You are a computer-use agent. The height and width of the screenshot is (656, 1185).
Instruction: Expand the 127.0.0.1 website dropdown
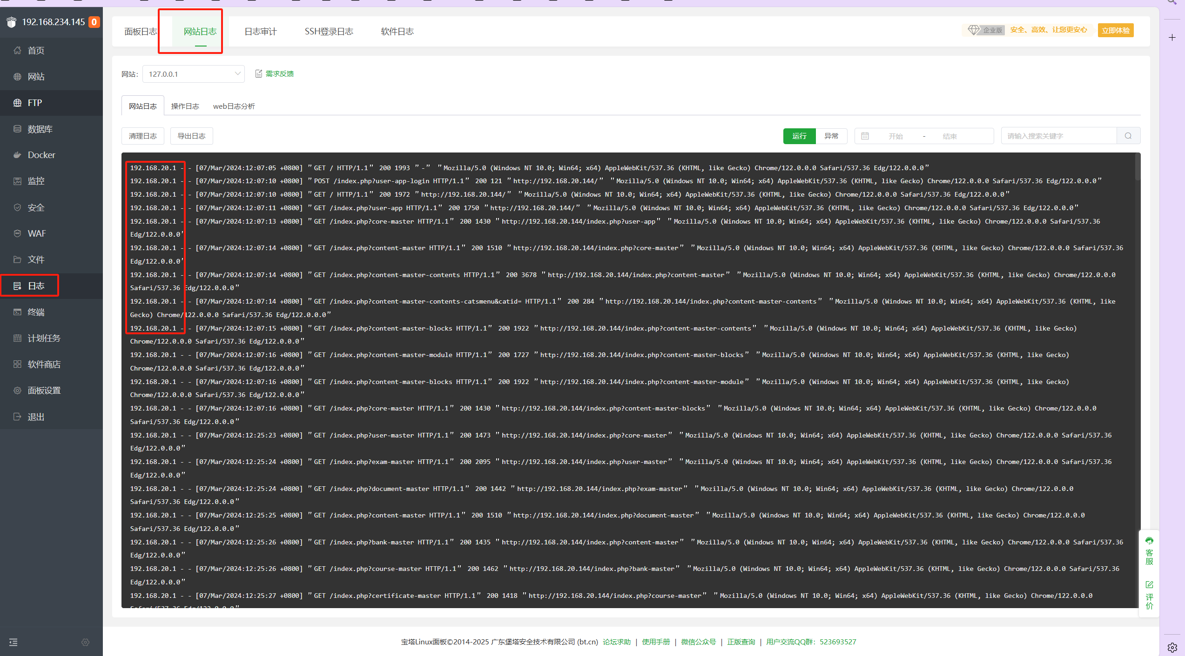pos(193,74)
